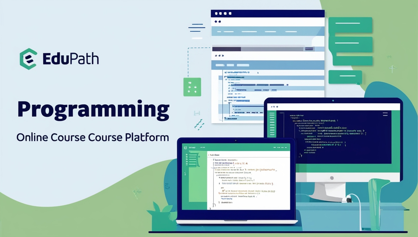Click the top green card panel
The width and height of the screenshot is (418, 237).
(350, 25)
